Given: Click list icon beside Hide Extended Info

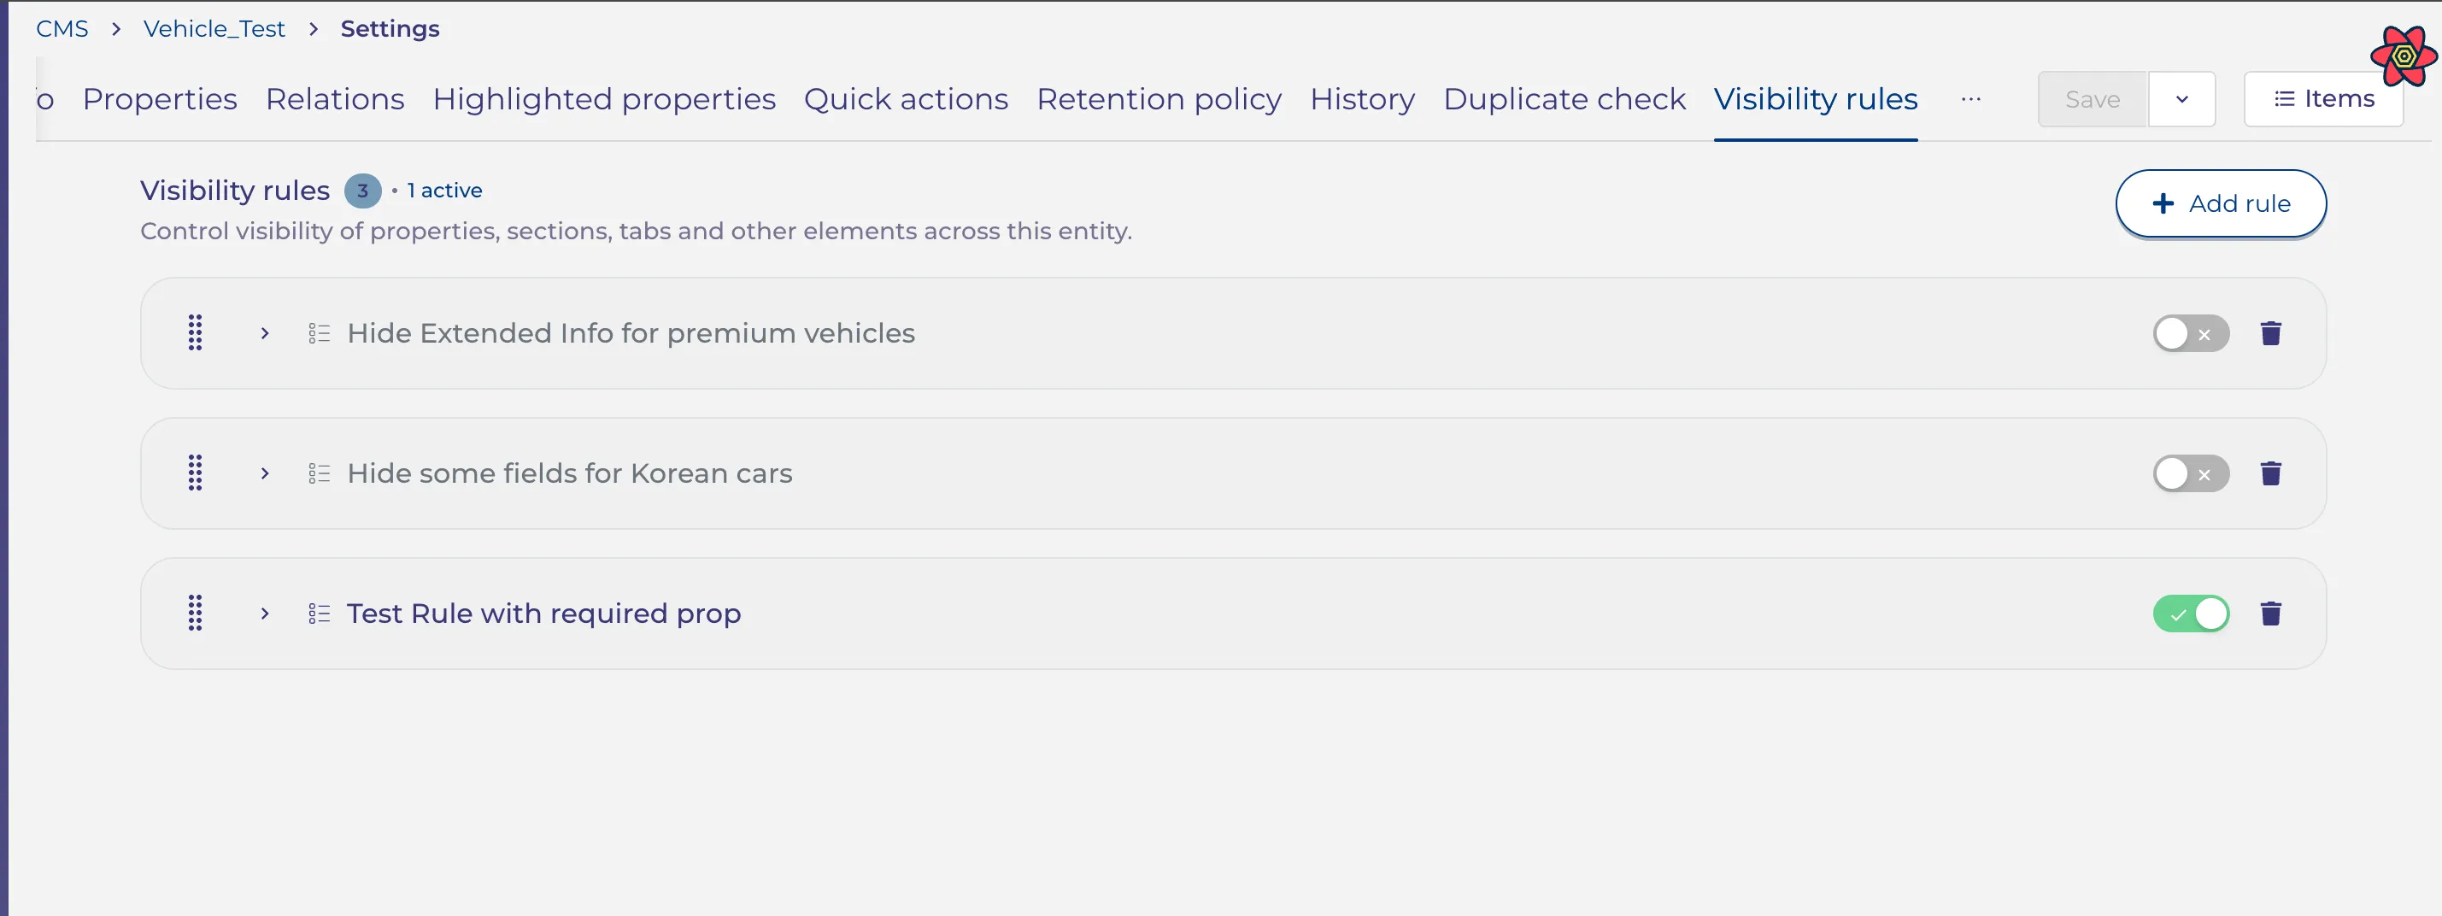Looking at the screenshot, I should (320, 334).
